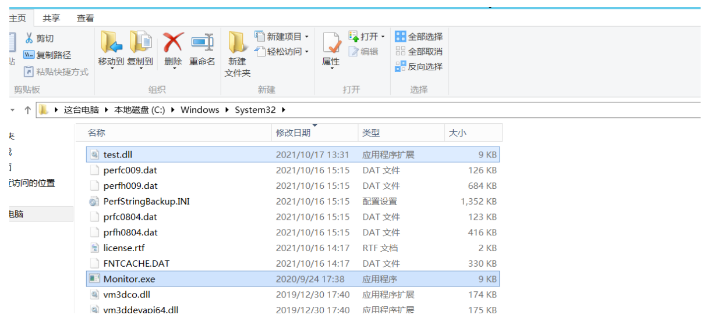Click the test.dll file icon
The height and width of the screenshot is (322, 707).
[x=94, y=155]
